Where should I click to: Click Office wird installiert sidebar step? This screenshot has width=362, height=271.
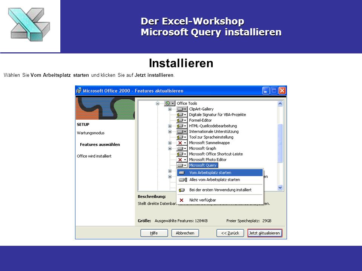pyautogui.click(x=94, y=156)
